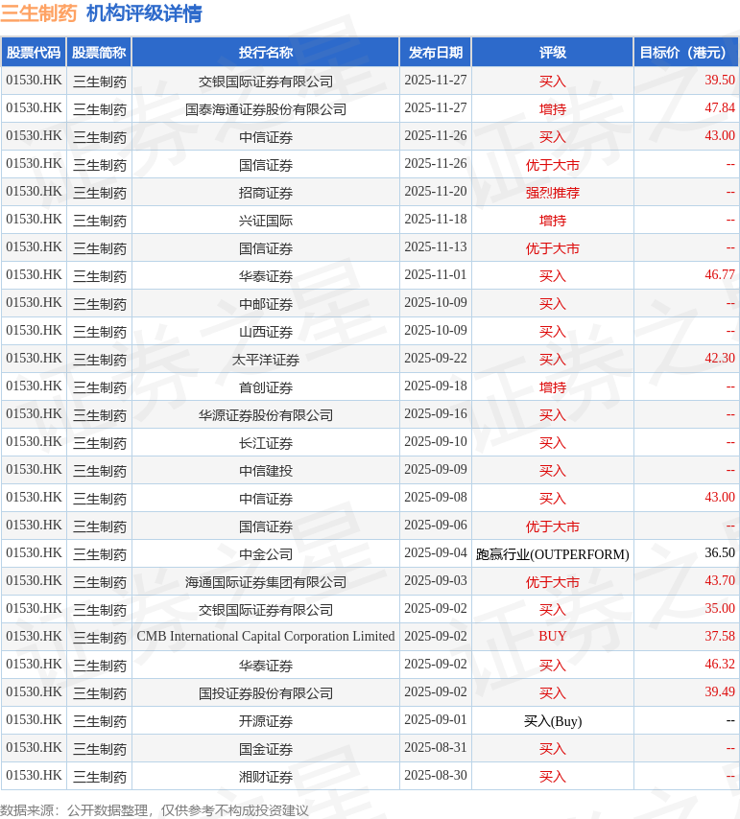Viewport: 740px width, 819px height.
Task: Click the date 2025-08-31
Action: coord(436,747)
